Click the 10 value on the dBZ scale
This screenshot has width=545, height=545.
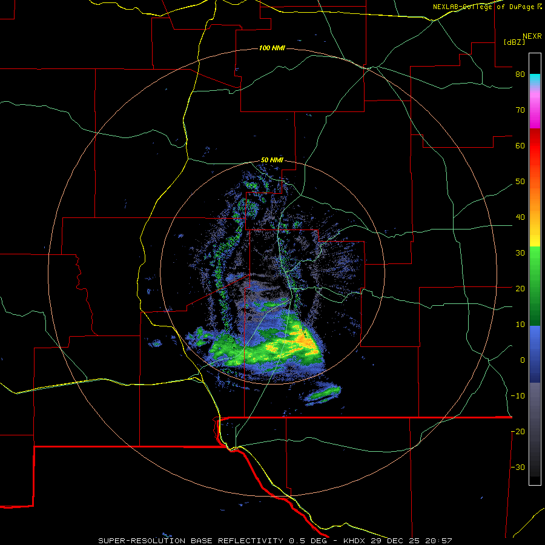tap(520, 325)
